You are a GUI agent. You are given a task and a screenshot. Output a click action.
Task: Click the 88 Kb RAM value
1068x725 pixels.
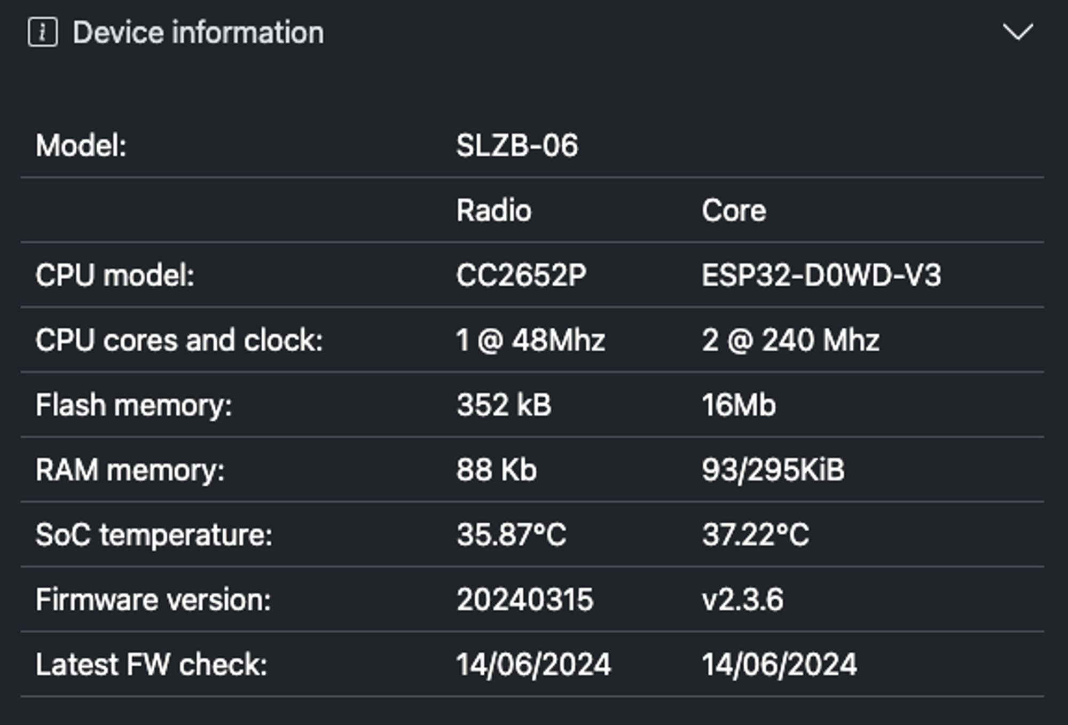tap(496, 470)
